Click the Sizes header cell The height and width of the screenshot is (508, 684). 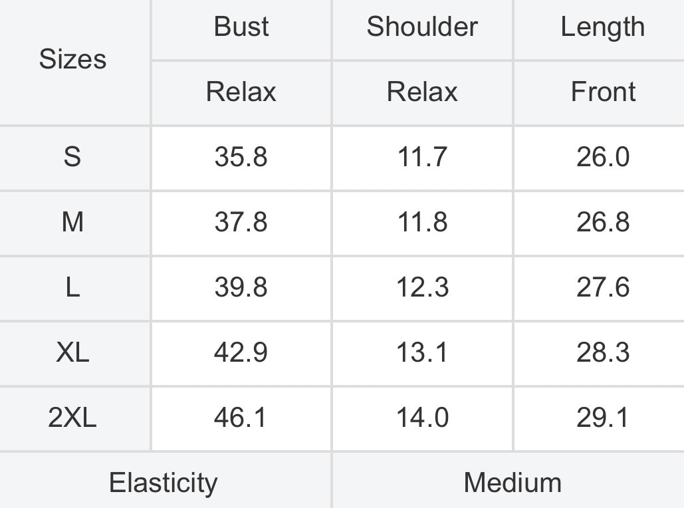coord(73,59)
